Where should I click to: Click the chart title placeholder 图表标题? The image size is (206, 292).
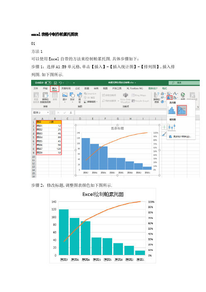tap(117, 128)
